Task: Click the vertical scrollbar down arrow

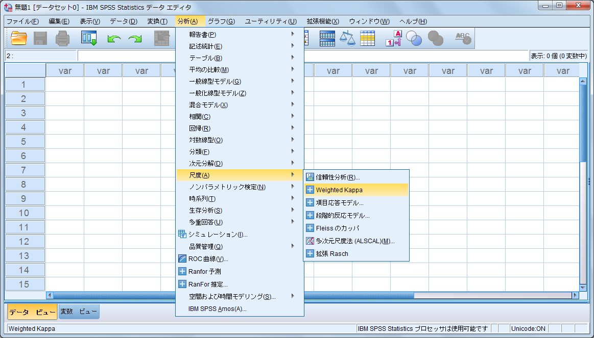Action: 583,288
